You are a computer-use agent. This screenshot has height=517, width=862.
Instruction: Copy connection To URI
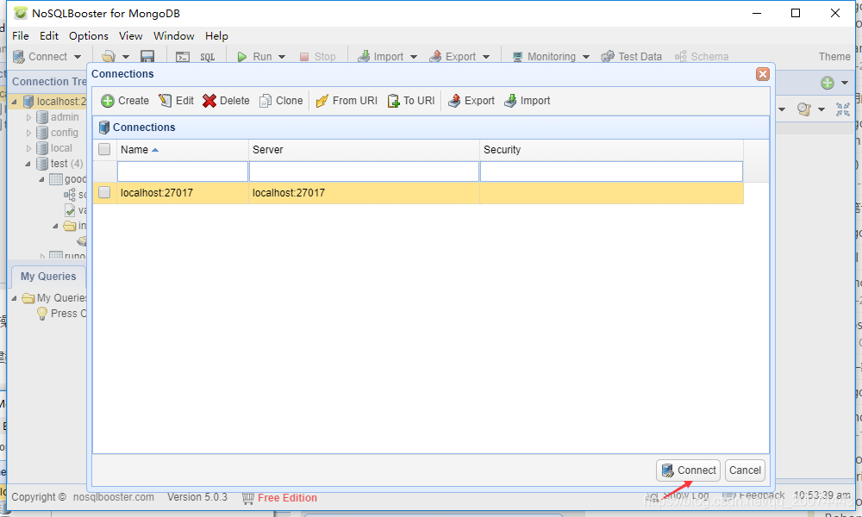pyautogui.click(x=411, y=101)
